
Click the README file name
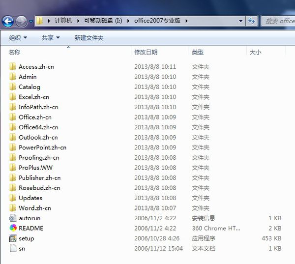tap(31, 228)
